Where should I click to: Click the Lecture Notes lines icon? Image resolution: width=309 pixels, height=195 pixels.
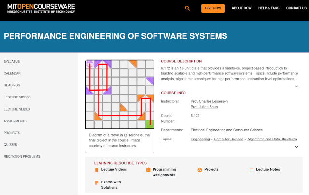(x=252, y=170)
